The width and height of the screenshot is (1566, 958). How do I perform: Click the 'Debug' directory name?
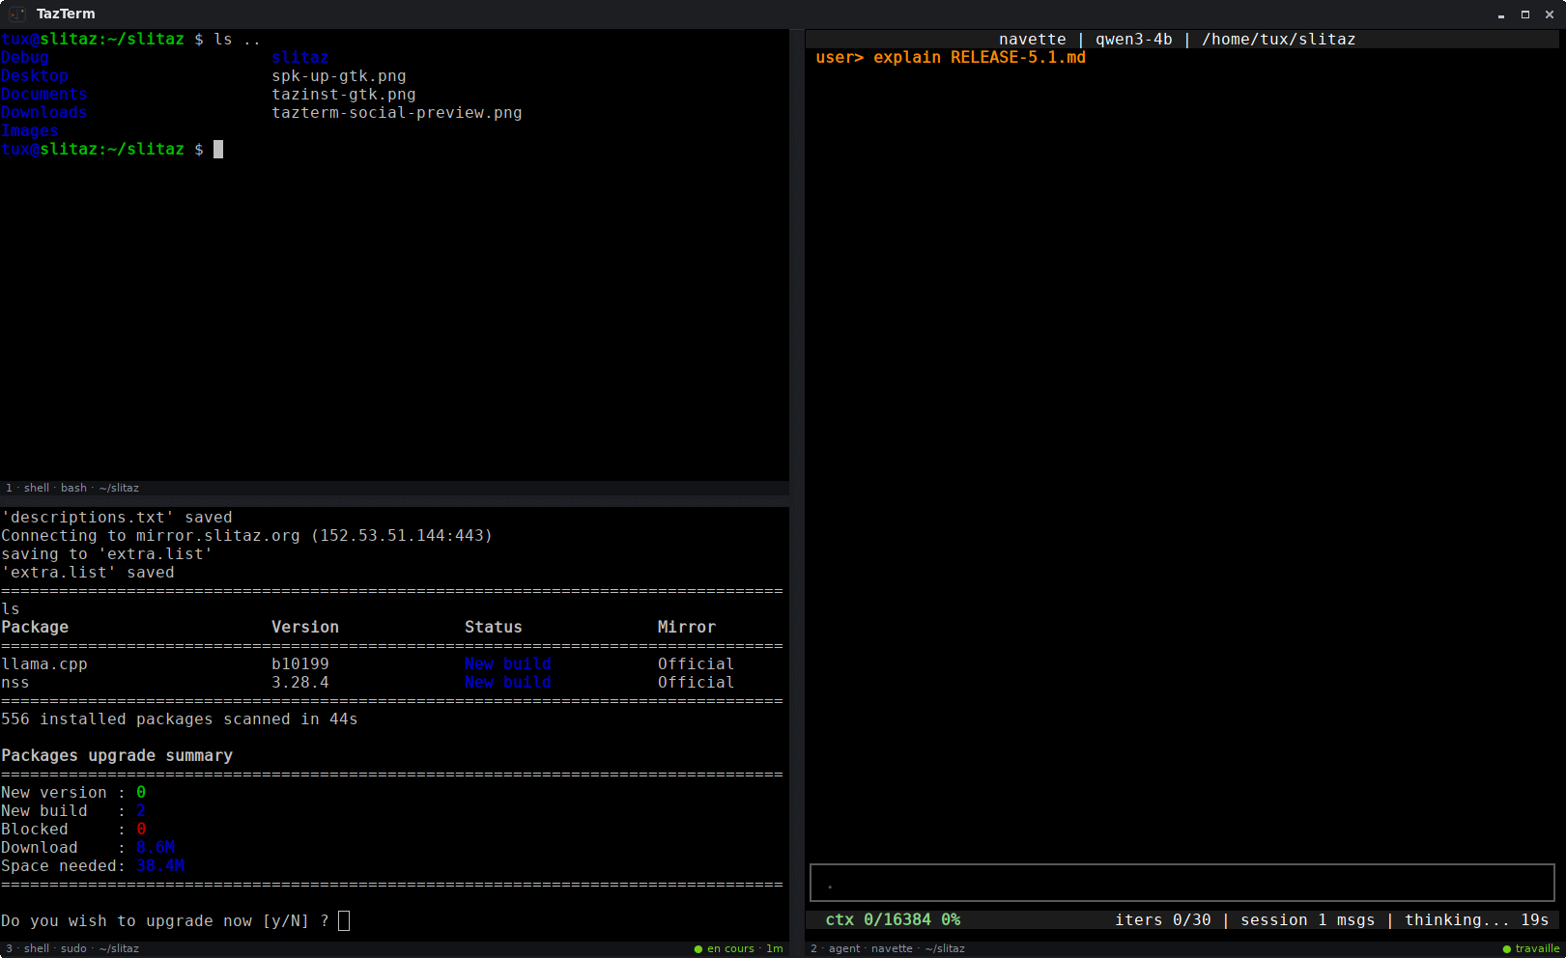click(25, 58)
